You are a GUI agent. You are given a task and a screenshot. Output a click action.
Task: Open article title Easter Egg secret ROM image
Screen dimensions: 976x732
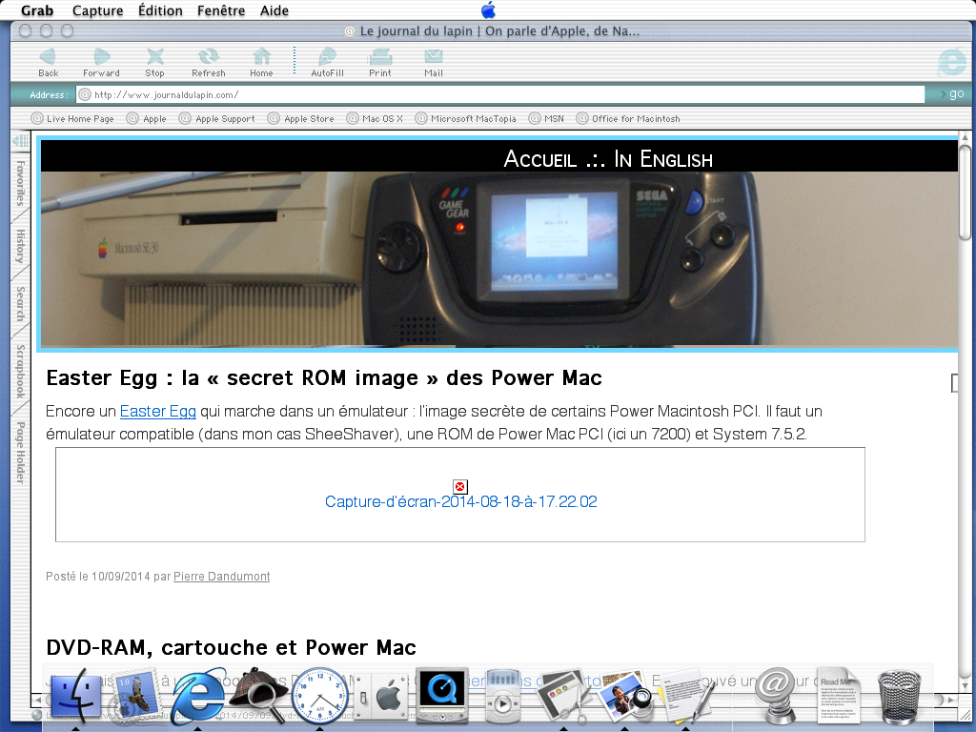[324, 377]
